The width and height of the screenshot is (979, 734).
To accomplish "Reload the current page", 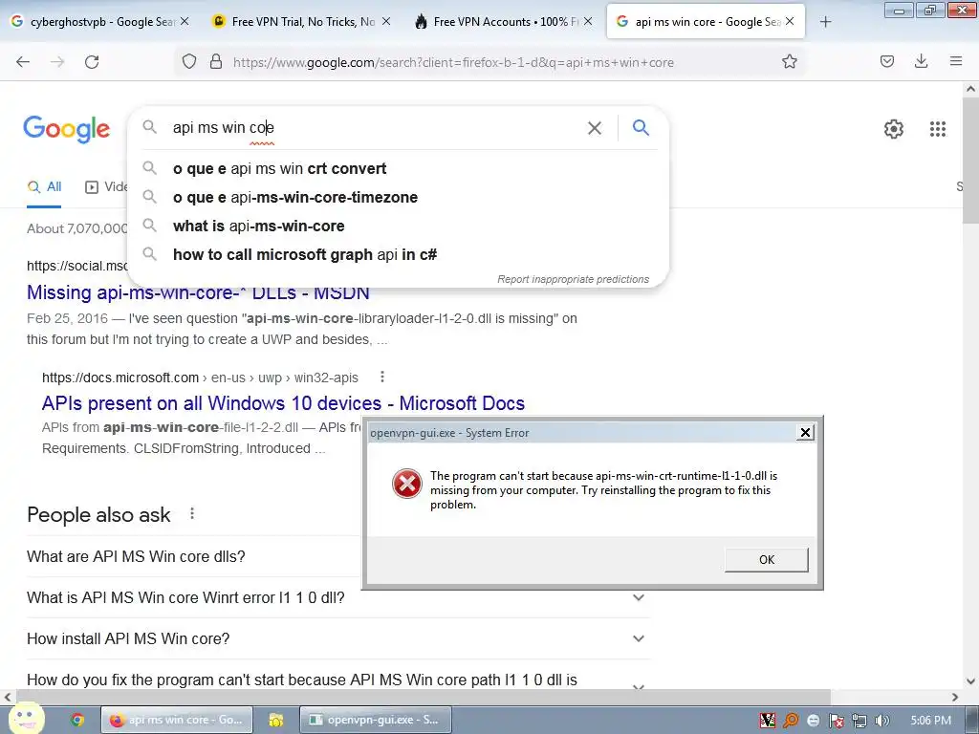I will pyautogui.click(x=92, y=62).
